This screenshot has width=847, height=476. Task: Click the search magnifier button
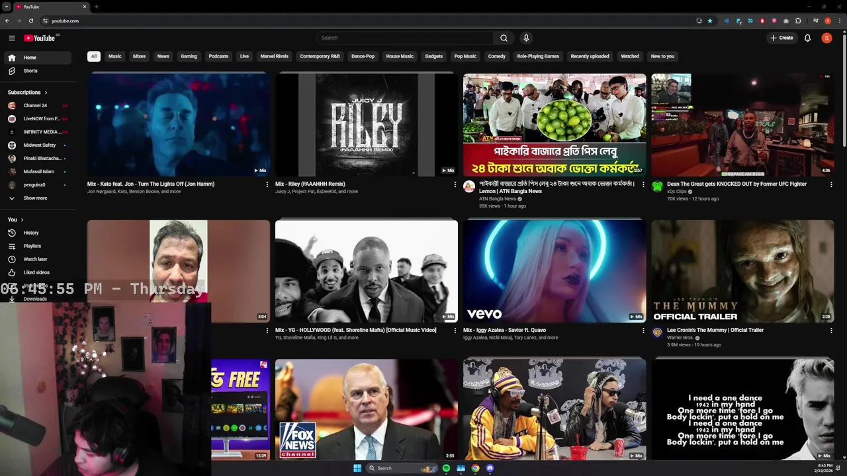point(504,38)
